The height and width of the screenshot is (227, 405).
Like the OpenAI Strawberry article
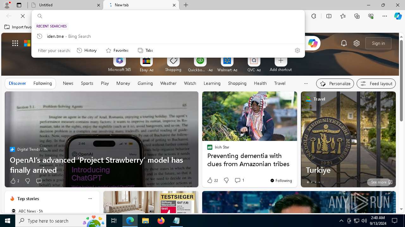coord(13,181)
